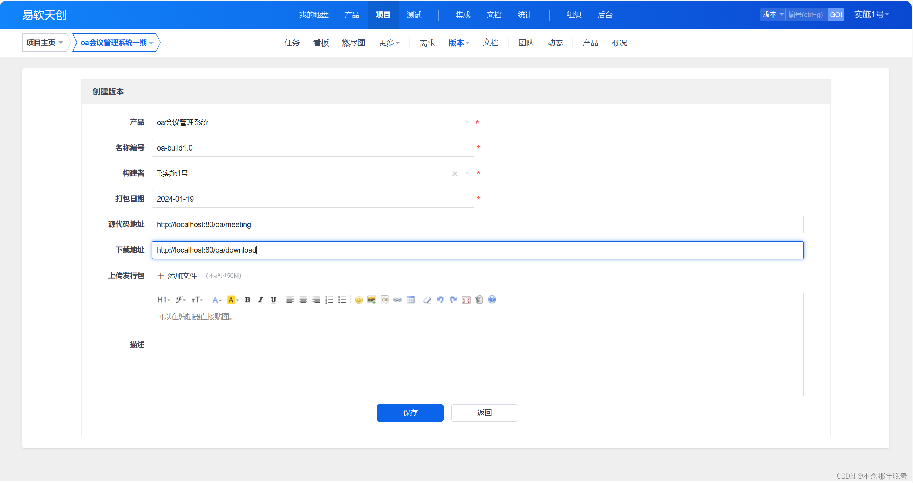Click the 打包日期 date input field

(313, 199)
